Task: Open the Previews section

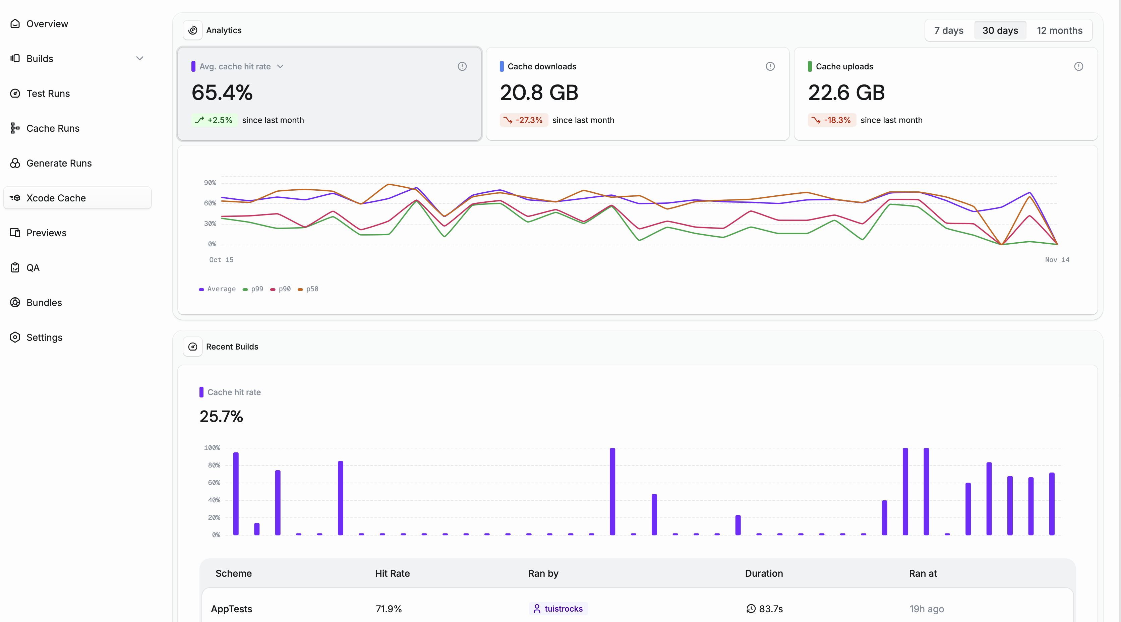Action: coord(46,232)
